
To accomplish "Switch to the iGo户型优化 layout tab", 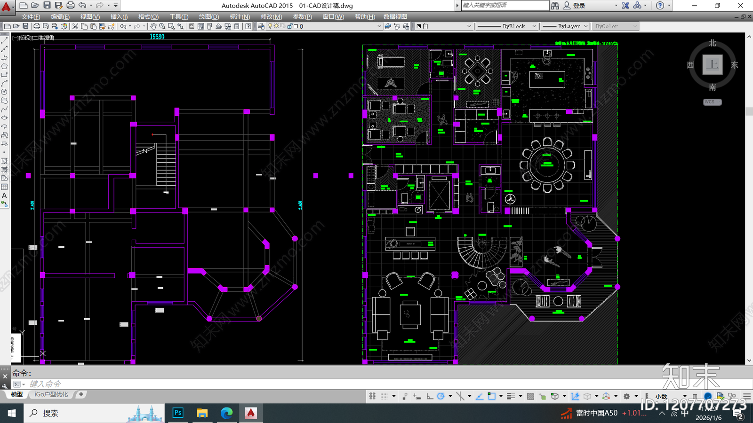I will click(x=51, y=394).
